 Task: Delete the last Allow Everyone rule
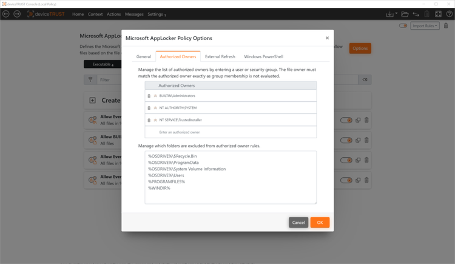tap(366, 180)
